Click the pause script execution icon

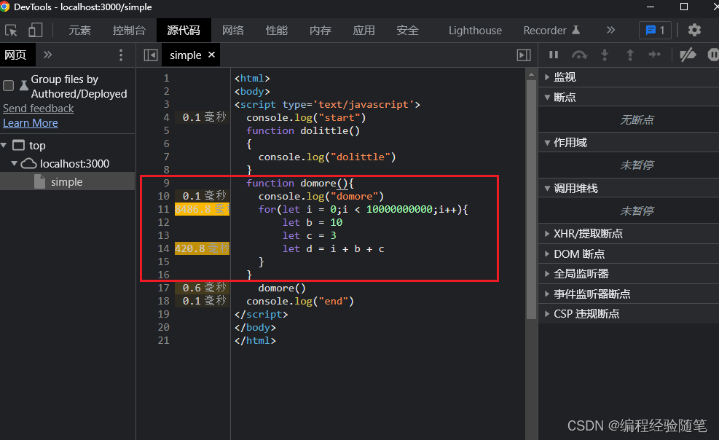coord(553,54)
